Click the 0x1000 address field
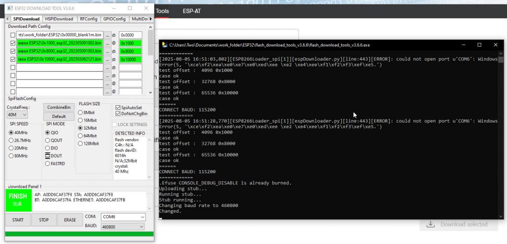Viewport: 507px width, 244px height. tap(130, 43)
